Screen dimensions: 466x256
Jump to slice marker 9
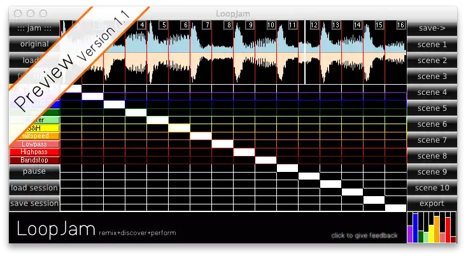click(x=251, y=25)
